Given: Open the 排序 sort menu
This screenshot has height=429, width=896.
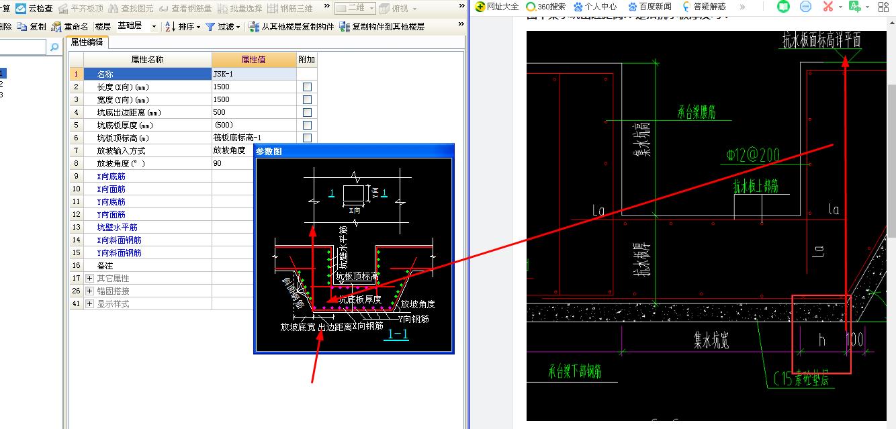Looking at the screenshot, I should [x=183, y=27].
